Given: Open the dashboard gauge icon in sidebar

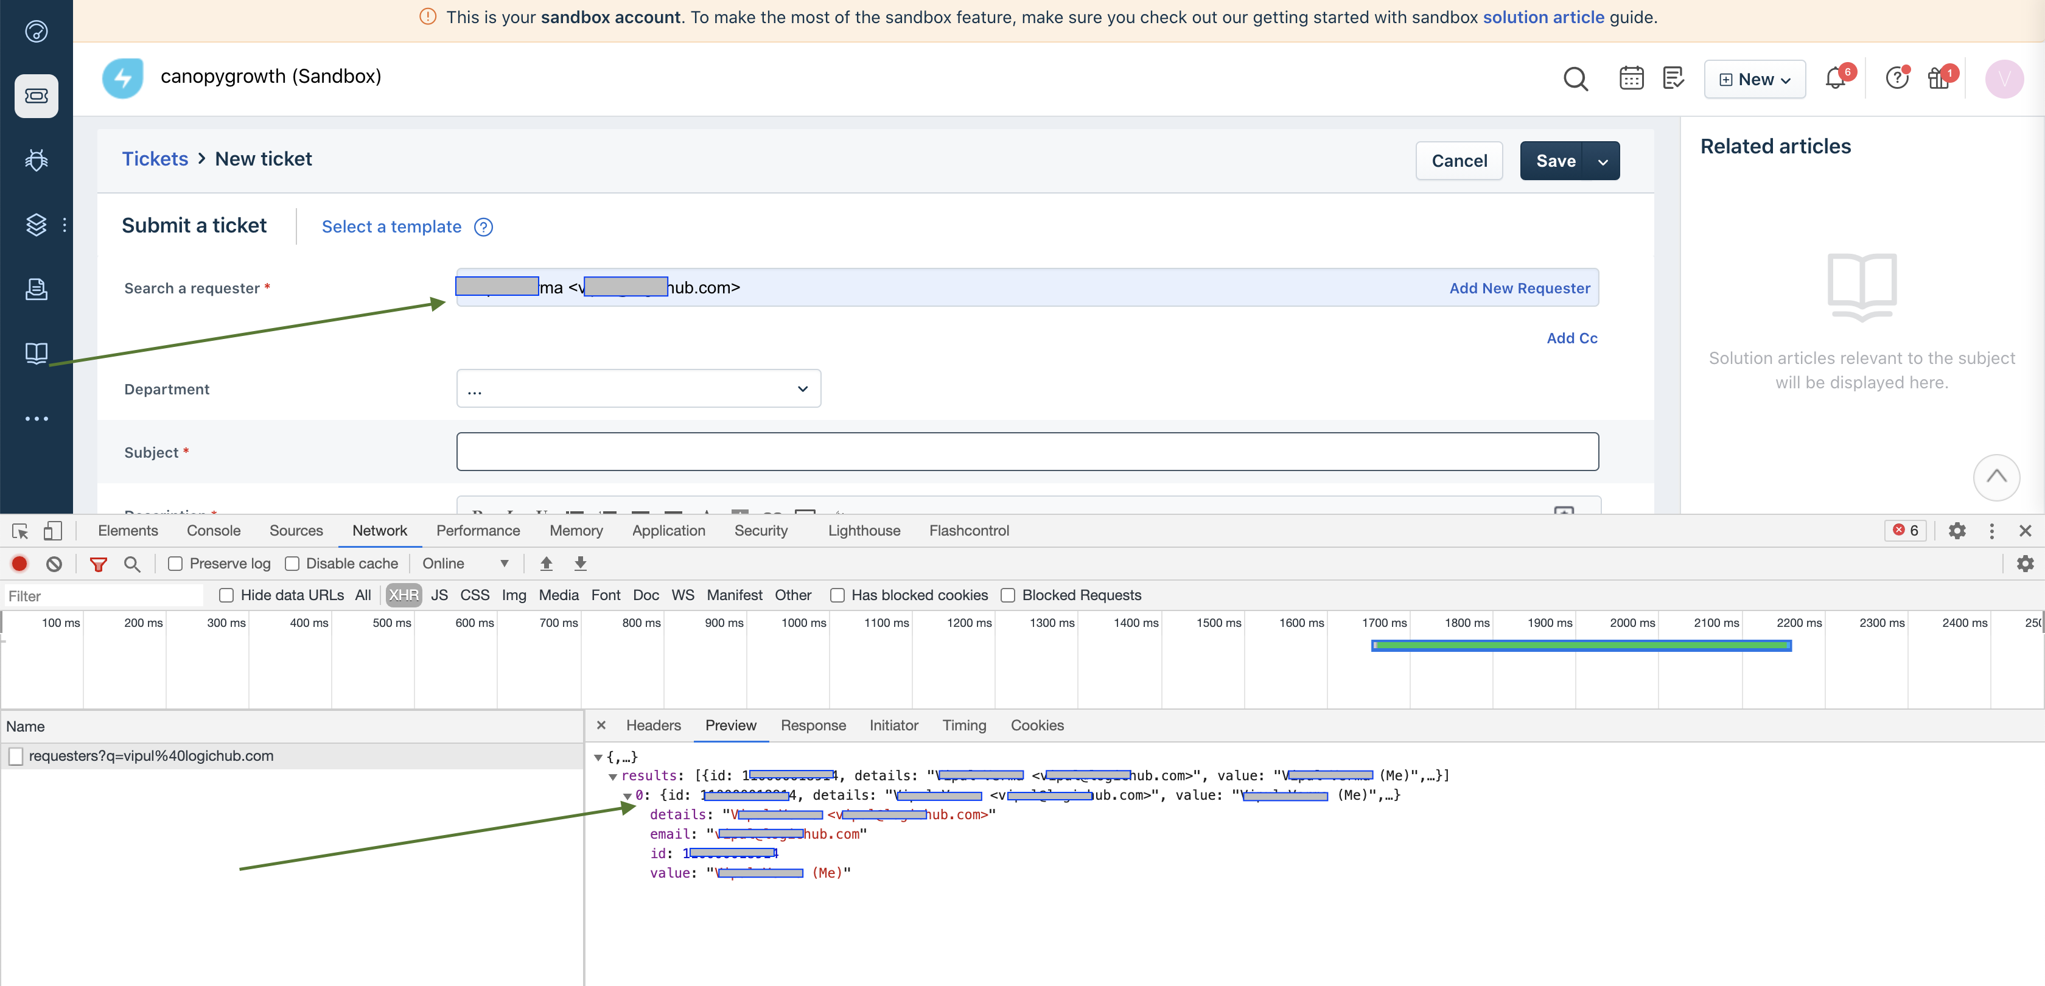Looking at the screenshot, I should point(37,31).
